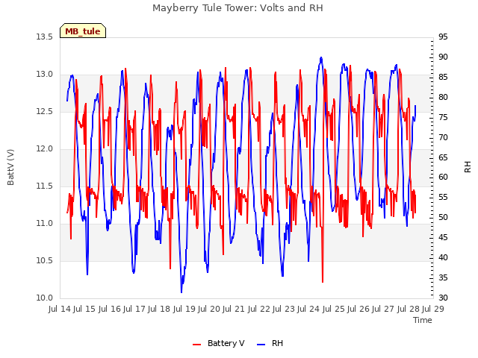Click the Jul 27 date label
478x358 pixels.
(x=383, y=309)
